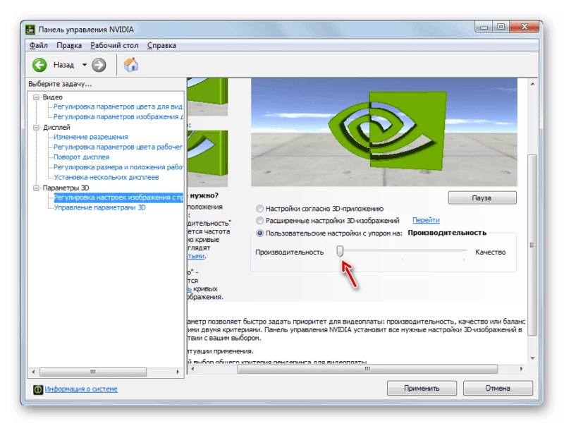Select 'Пользовательские настройки с упором на' option
Viewport: 564px width, 426px height.
point(260,233)
